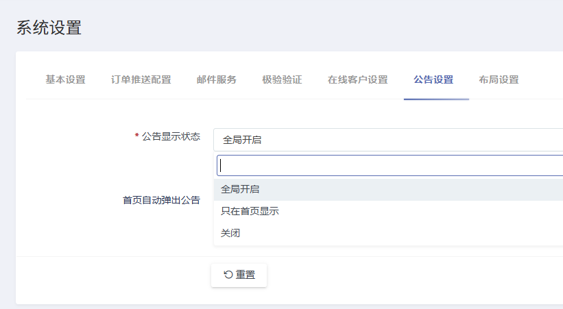Choose the 全局开启 option in the list

(x=240, y=189)
